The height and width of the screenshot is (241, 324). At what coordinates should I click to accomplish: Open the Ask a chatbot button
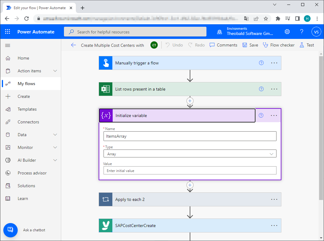point(10,230)
